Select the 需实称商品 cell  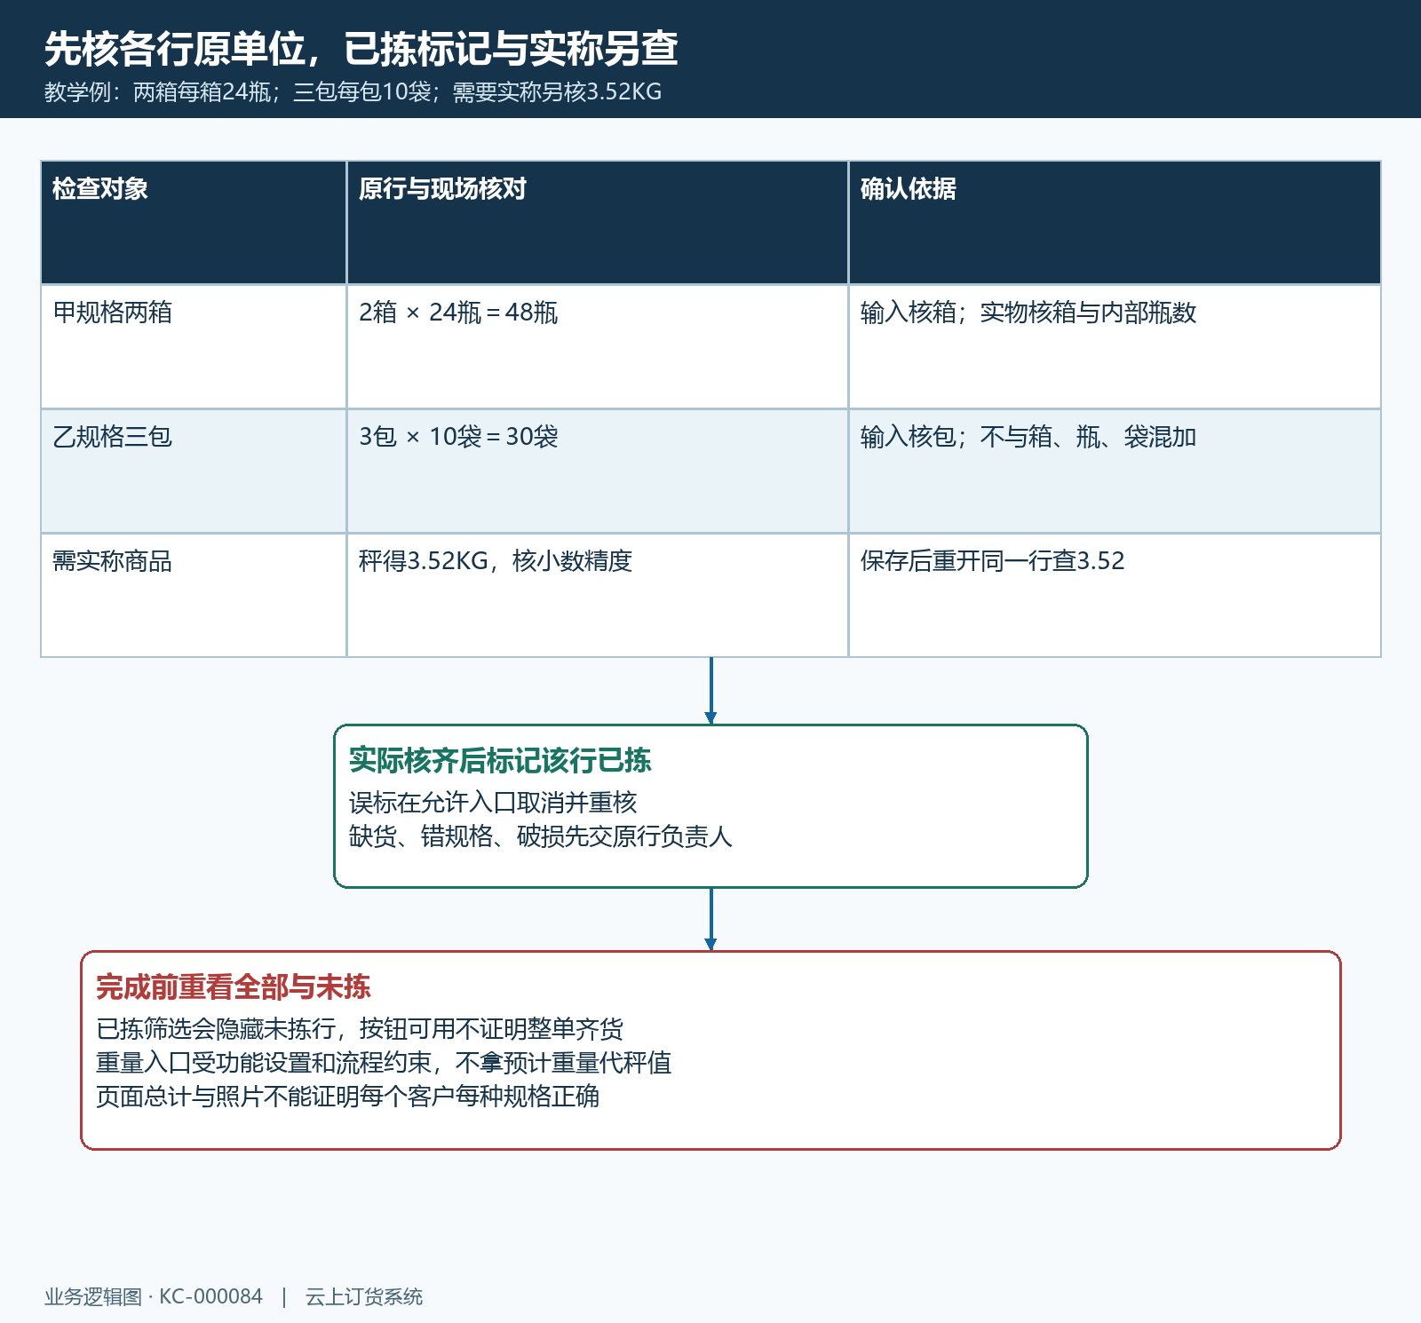point(194,595)
